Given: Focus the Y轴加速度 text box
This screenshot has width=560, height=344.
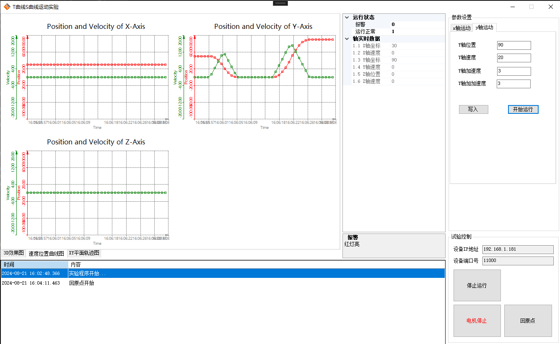Looking at the screenshot, I should (513, 71).
